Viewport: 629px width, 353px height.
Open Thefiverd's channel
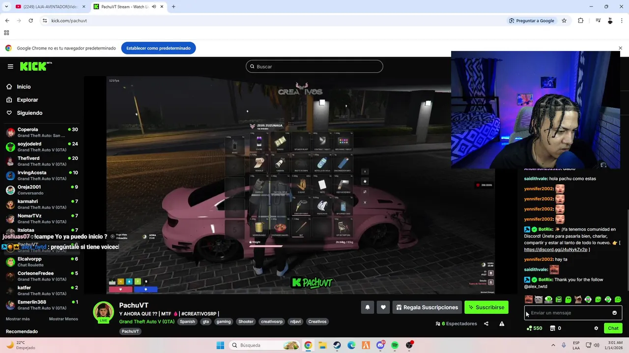point(42,161)
